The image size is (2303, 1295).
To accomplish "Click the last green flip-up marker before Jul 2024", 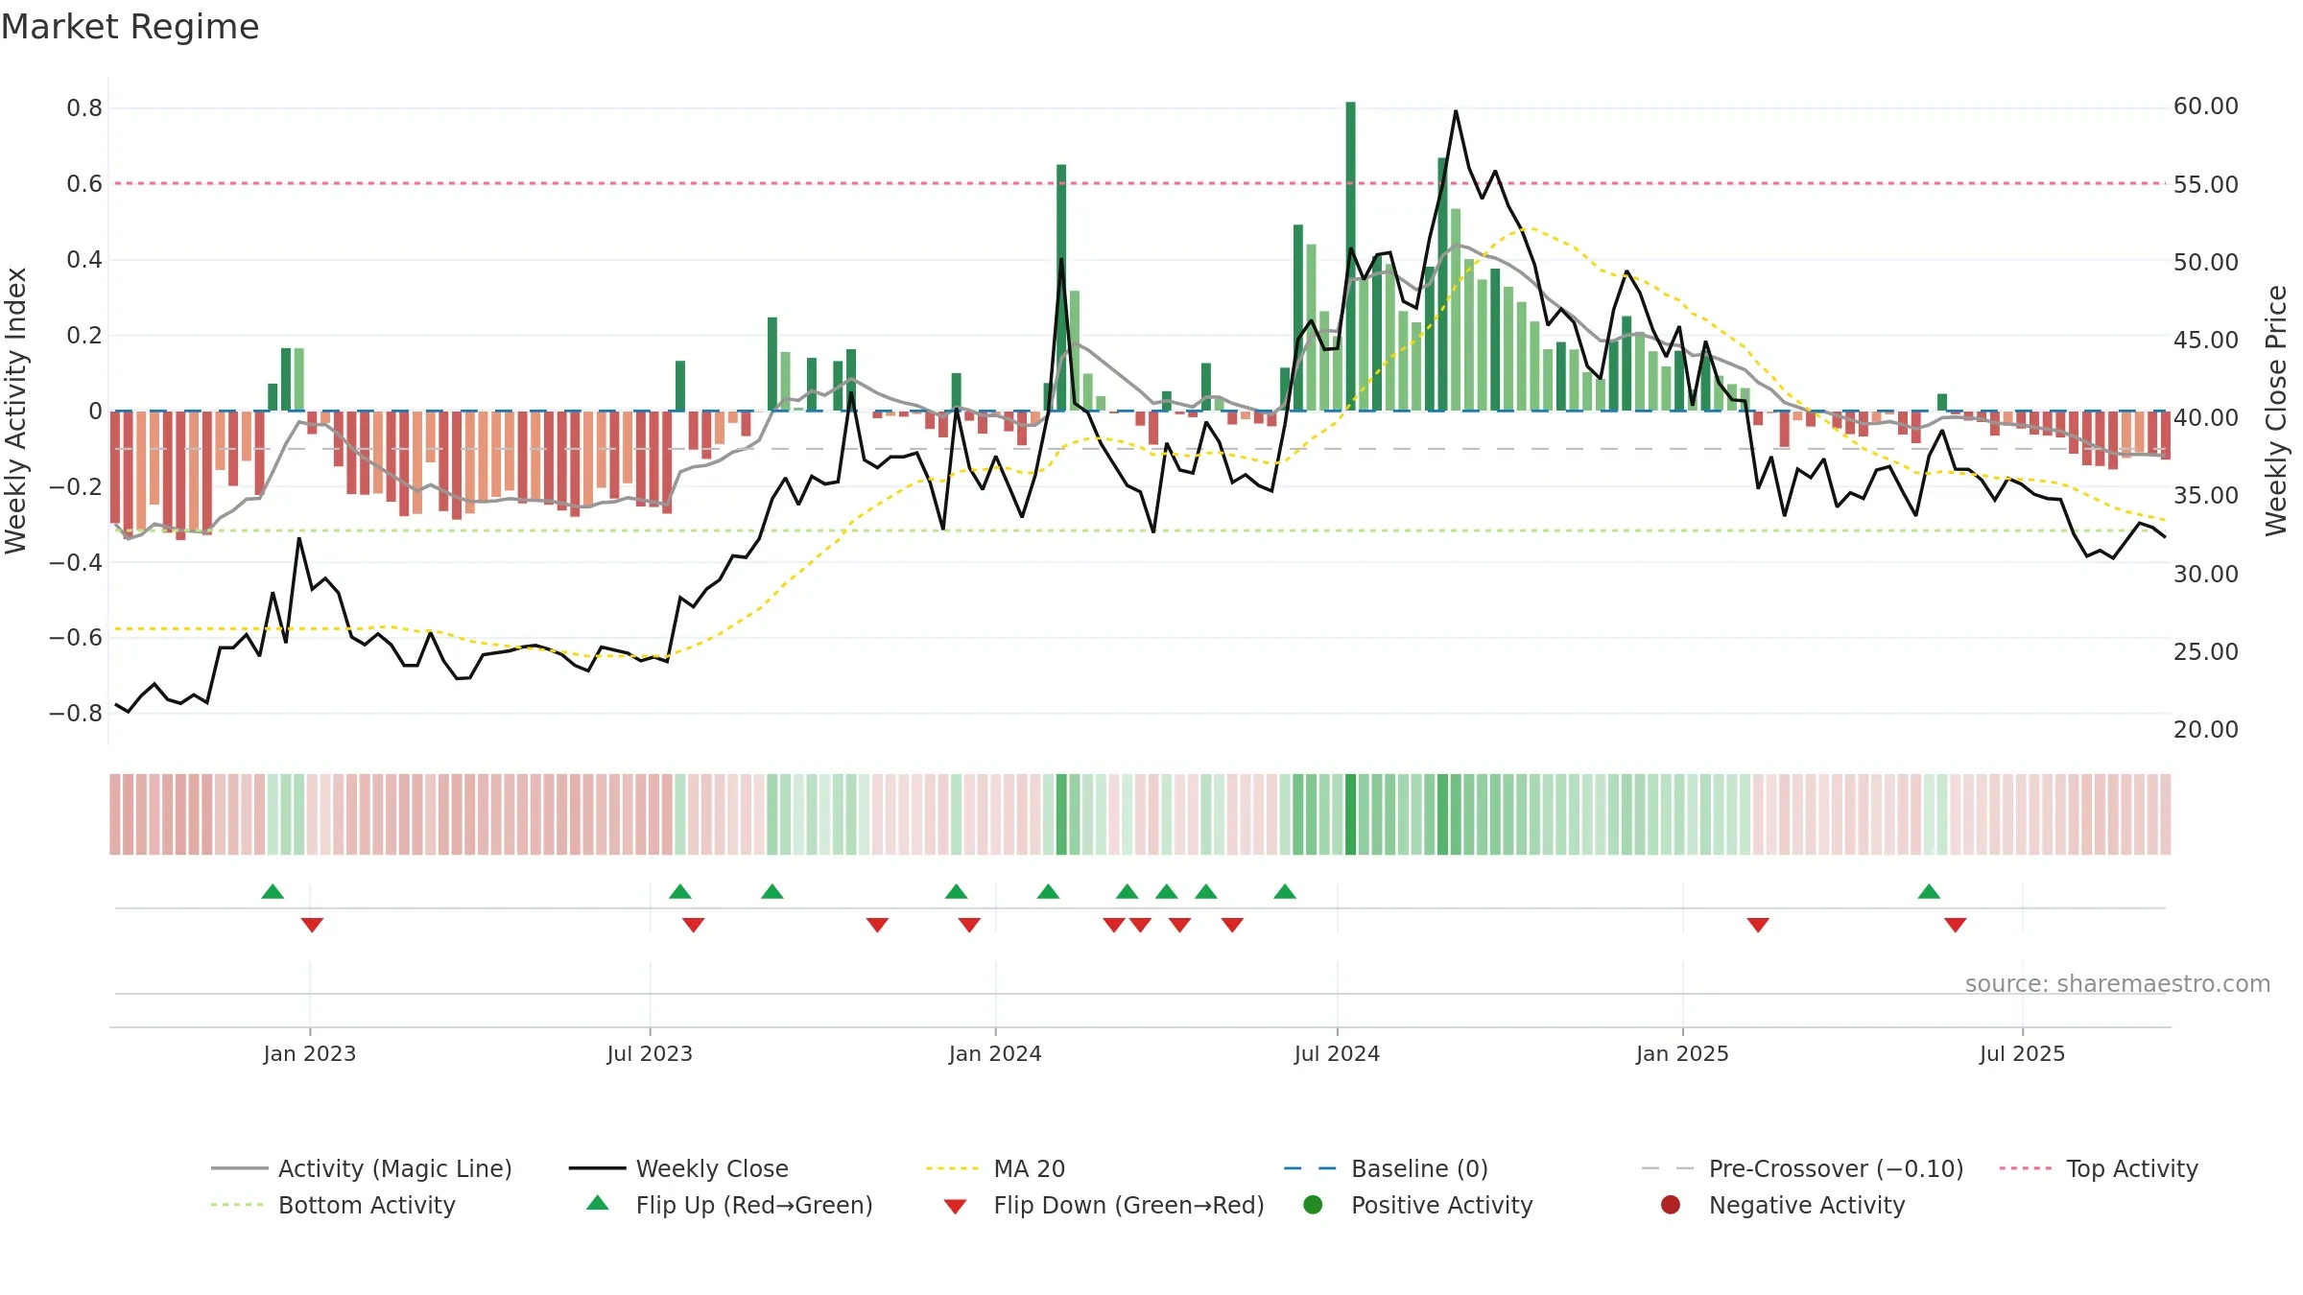I will (1285, 892).
